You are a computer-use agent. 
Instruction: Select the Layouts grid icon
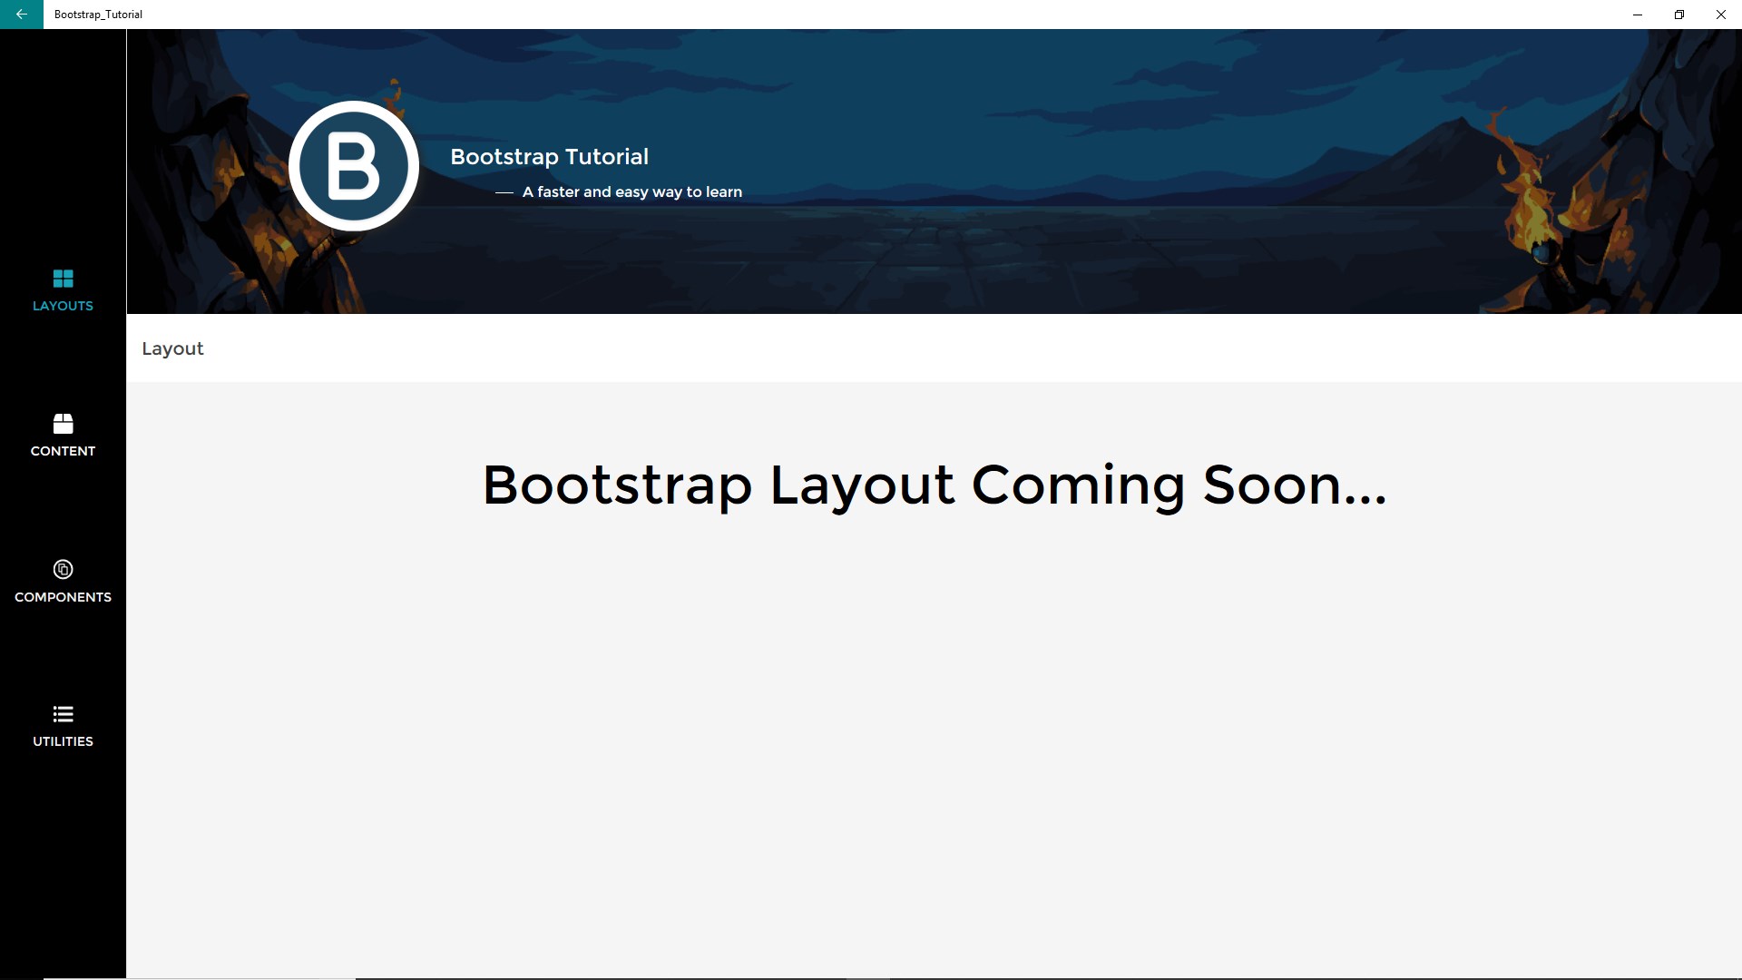click(63, 278)
